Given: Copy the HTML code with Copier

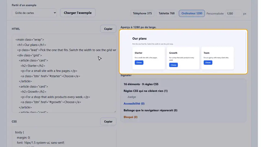Looking at the screenshot, I should pyautogui.click(x=108, y=29).
